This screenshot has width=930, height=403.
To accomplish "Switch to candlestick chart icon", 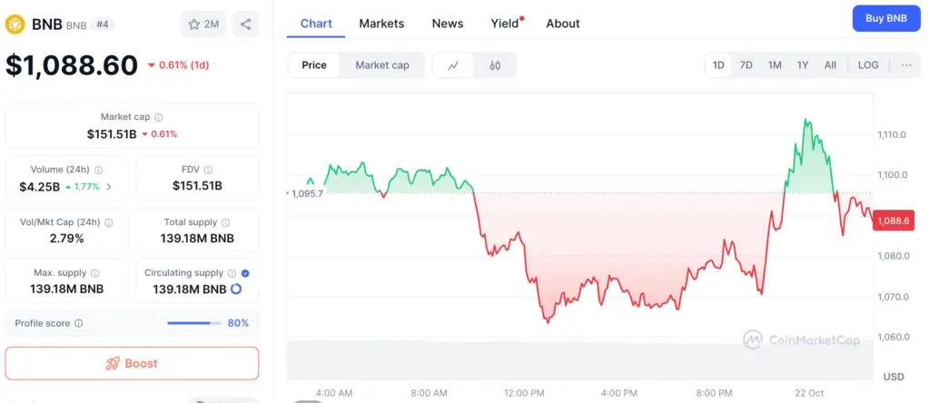I will (495, 65).
